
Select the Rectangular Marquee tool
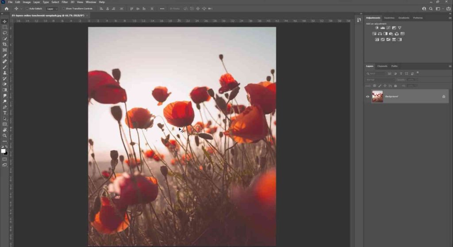coord(4,27)
